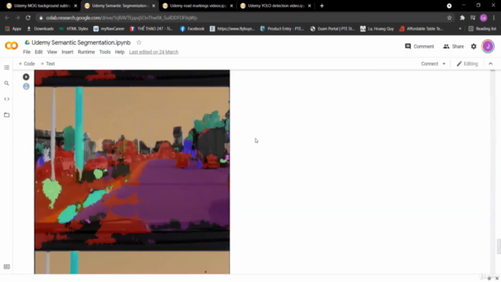The height and width of the screenshot is (282, 501).
Task: Open the command palette icon at bottom left
Action: pyautogui.click(x=6, y=266)
